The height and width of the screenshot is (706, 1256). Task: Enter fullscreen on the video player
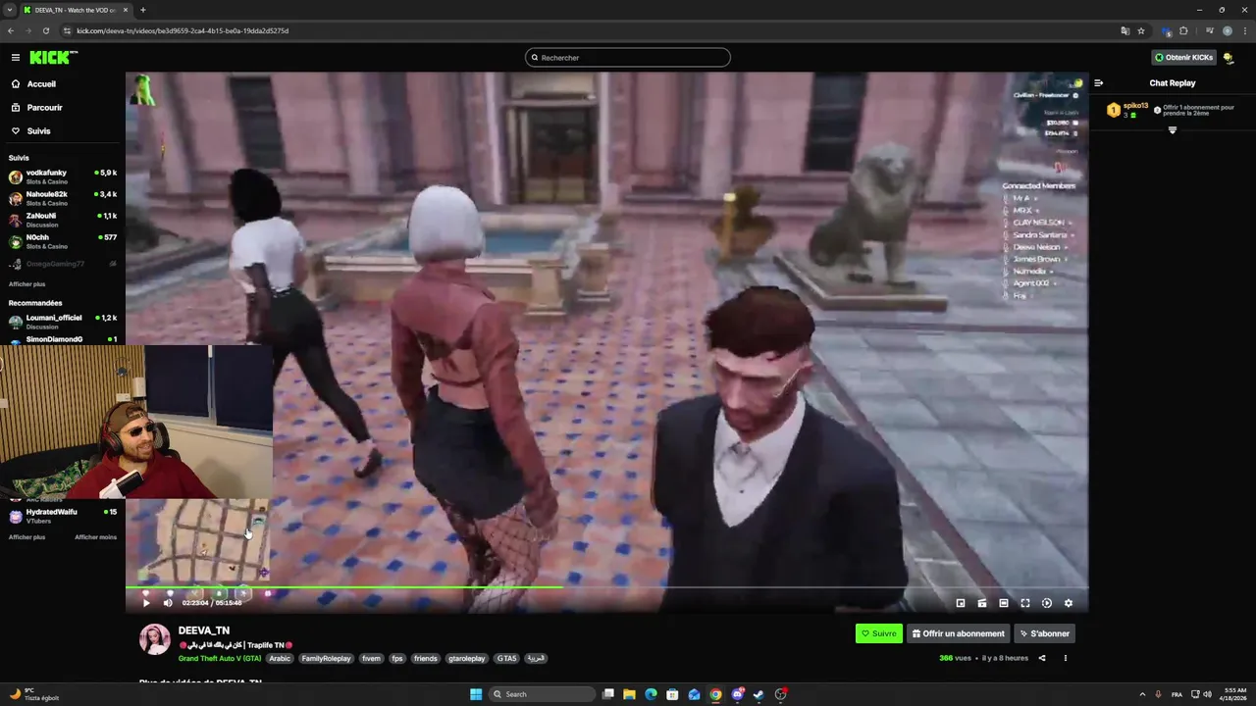tap(1025, 603)
